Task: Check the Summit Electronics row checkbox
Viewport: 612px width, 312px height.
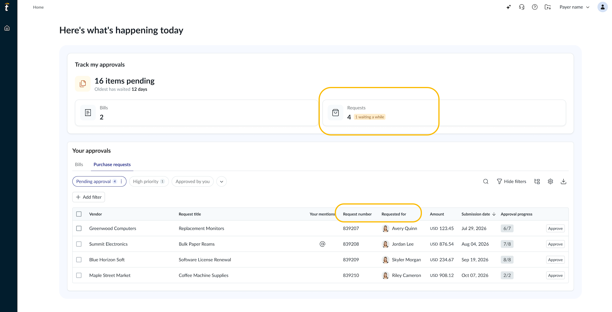Action: [x=79, y=244]
